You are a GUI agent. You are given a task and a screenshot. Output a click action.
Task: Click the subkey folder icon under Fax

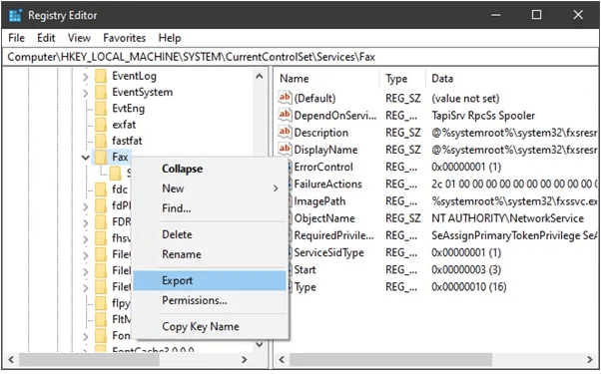click(116, 173)
